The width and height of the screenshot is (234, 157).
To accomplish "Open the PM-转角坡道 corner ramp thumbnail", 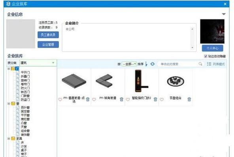I will point(104,81).
